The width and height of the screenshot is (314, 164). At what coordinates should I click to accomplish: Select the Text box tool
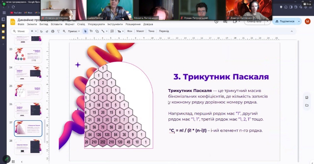(91, 31)
